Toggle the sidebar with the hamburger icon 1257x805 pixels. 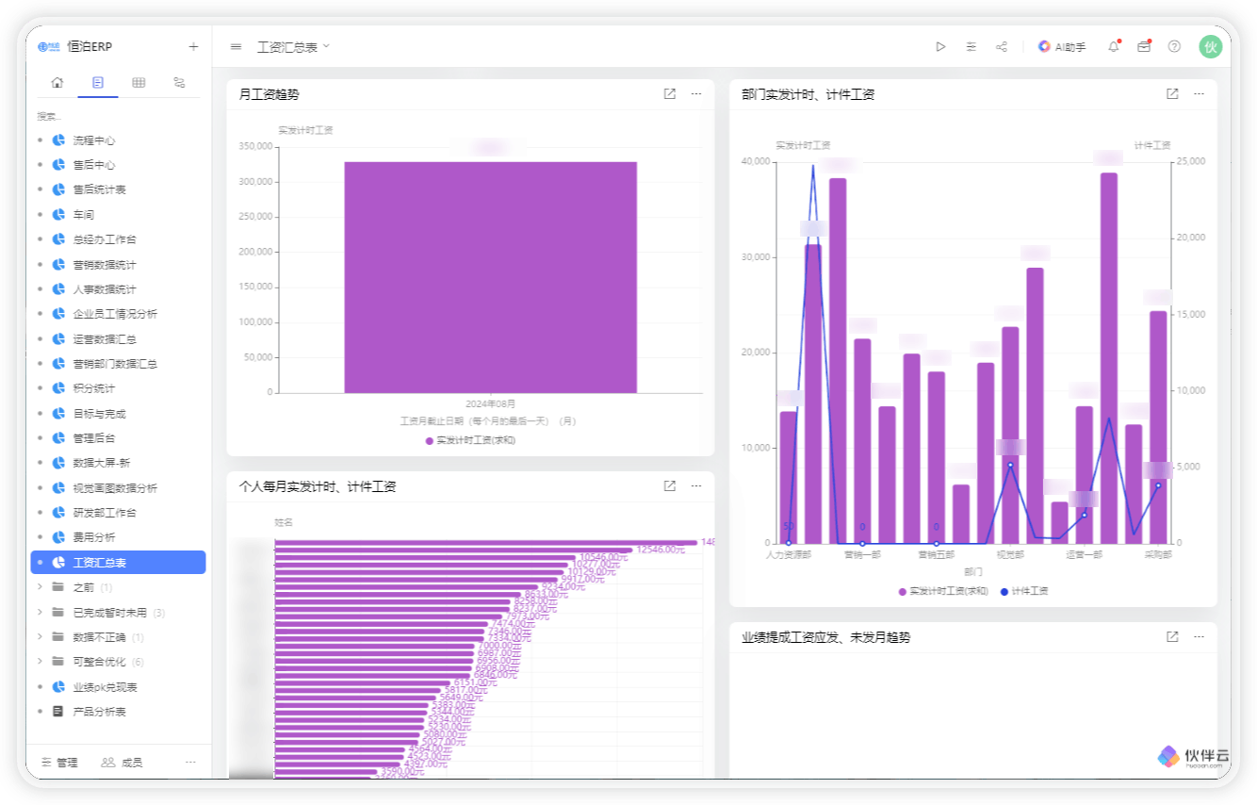236,46
